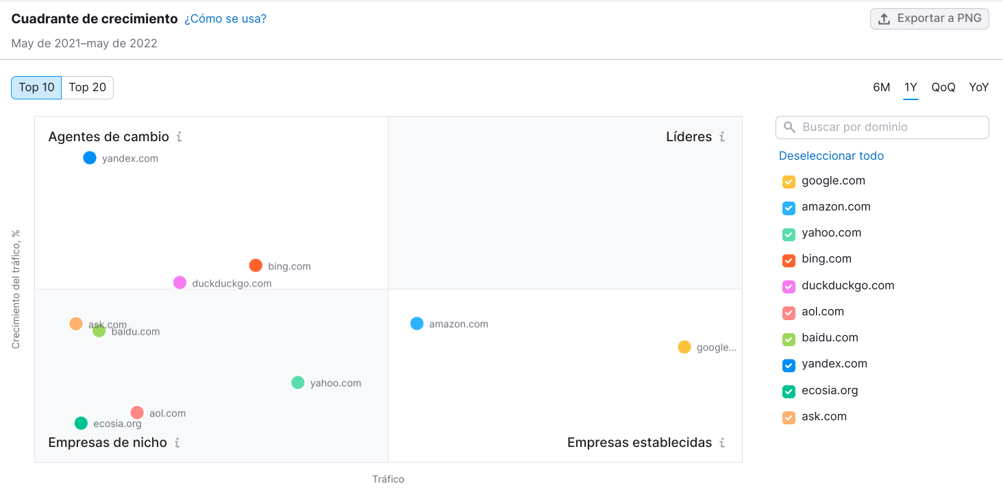This screenshot has width=1003, height=497.
Task: Select the 6M time period
Action: point(881,87)
